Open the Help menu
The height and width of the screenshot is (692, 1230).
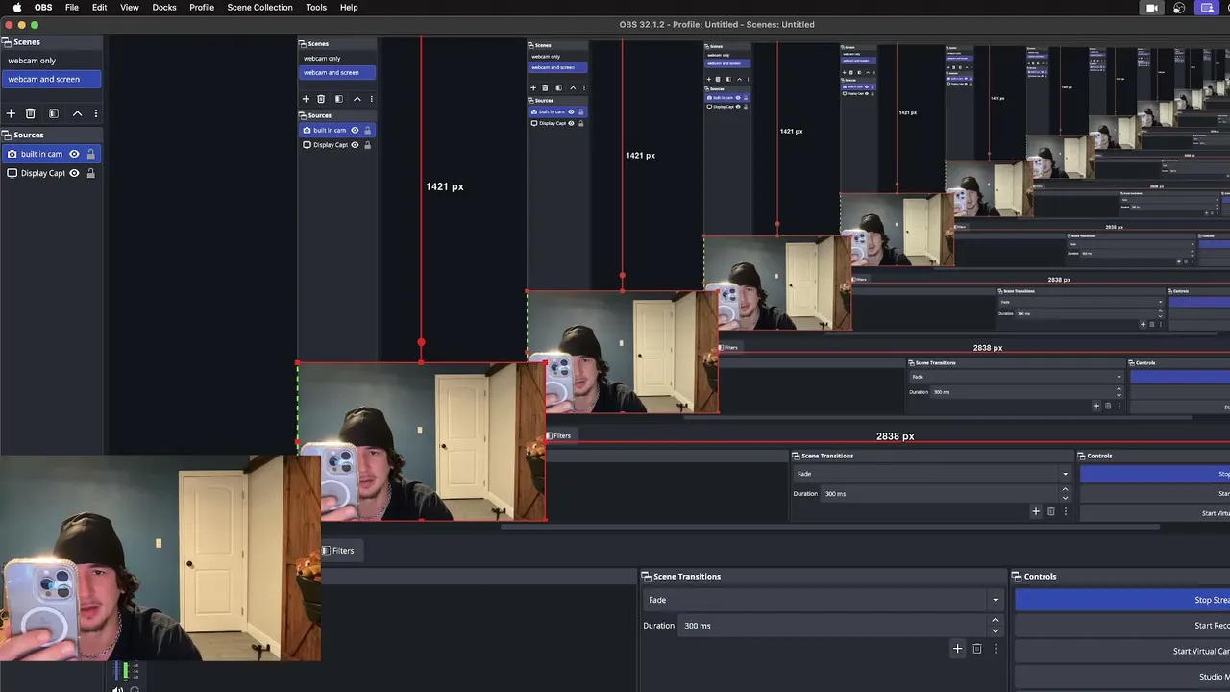coord(349,8)
